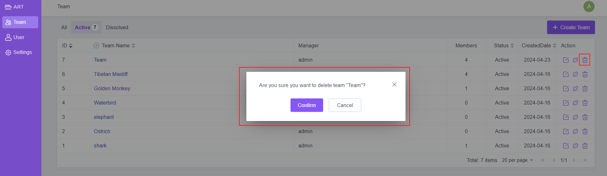The image size is (607, 176).
Task: Open the Team section in sidebar
Action: (20, 22)
